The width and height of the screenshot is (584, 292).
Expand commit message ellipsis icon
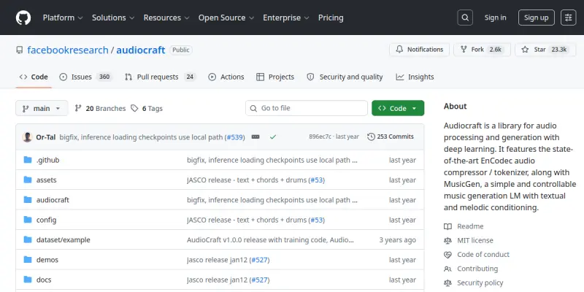[255, 137]
